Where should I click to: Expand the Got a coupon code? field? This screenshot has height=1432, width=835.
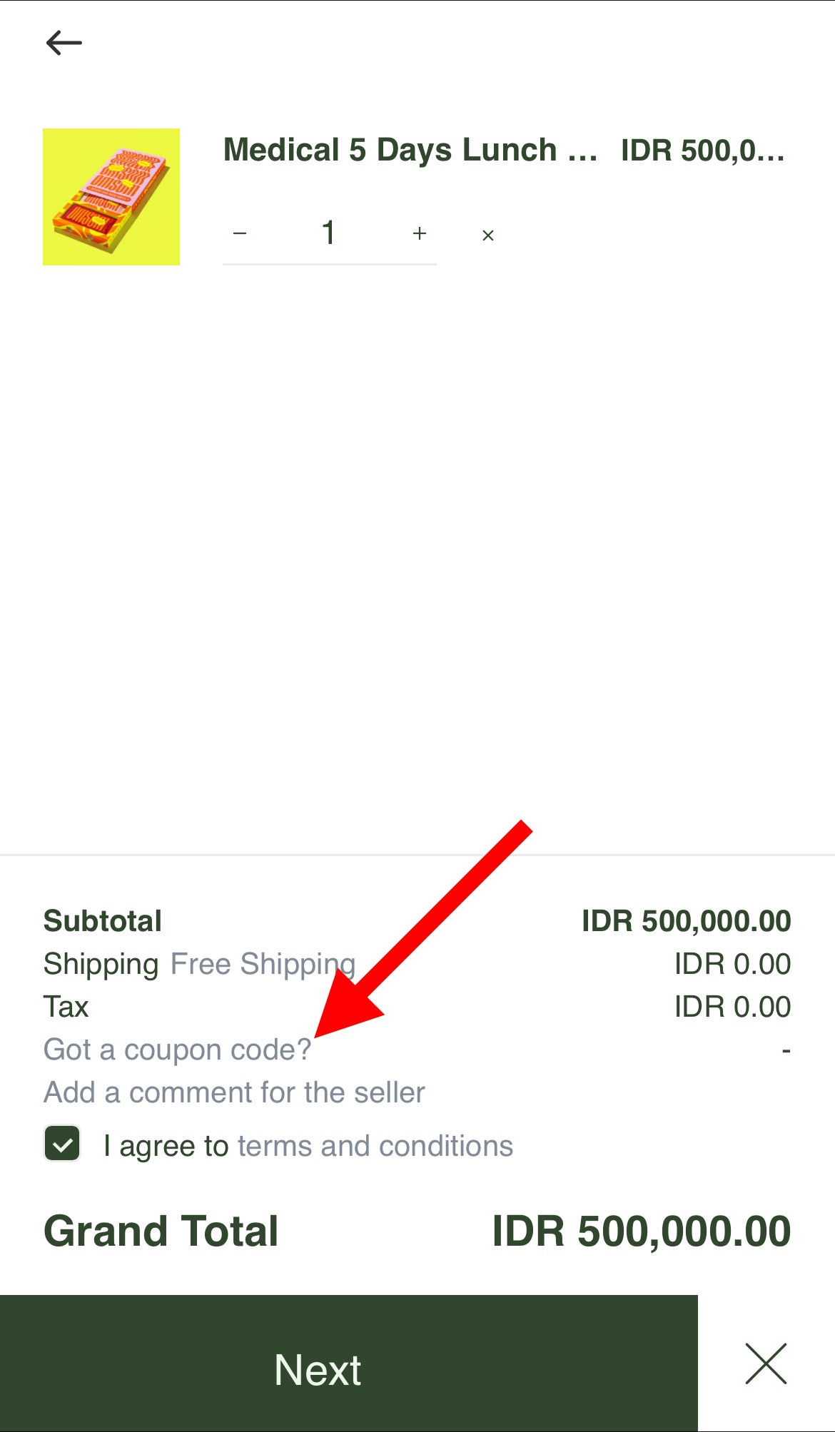(x=177, y=1050)
